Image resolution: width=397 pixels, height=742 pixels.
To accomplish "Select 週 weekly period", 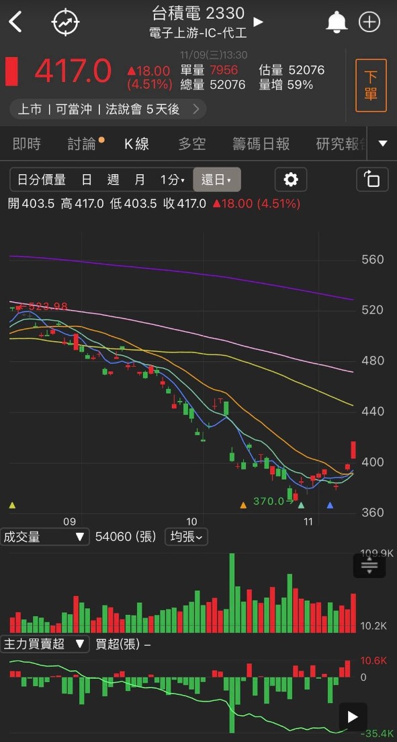I will click(113, 180).
